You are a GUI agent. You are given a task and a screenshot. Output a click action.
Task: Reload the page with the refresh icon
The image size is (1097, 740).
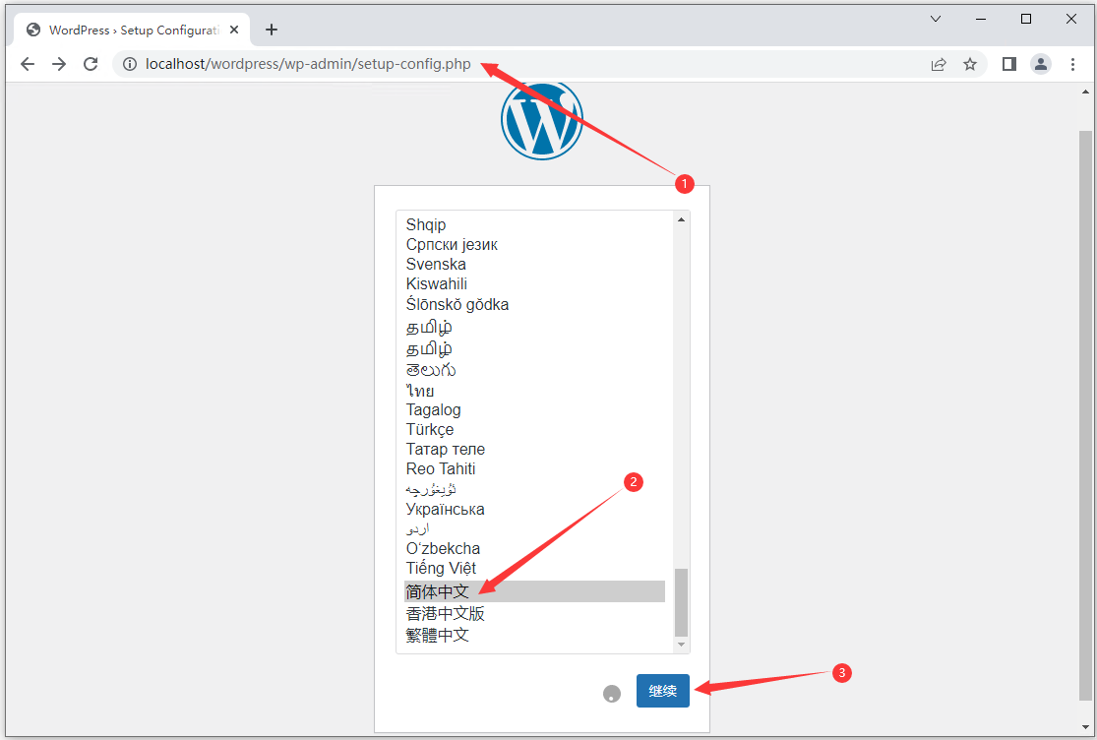coord(91,64)
